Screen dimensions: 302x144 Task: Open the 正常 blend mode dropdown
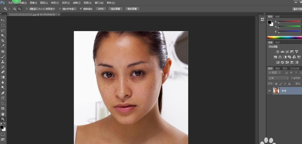[278, 78]
